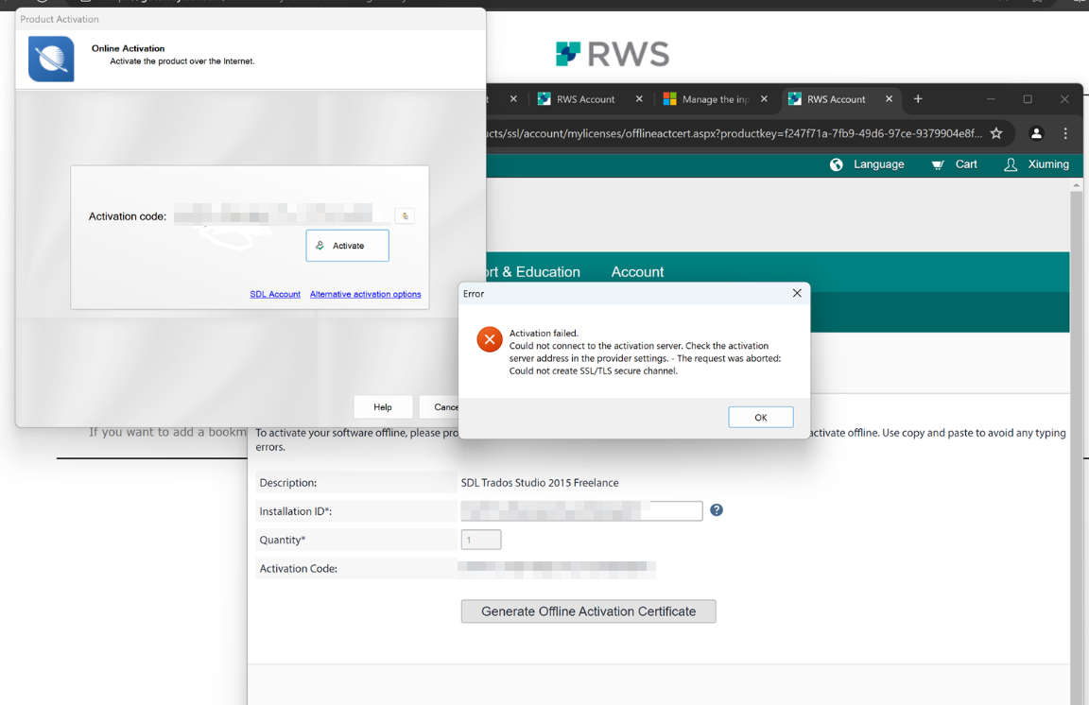This screenshot has height=705, width=1089.
Task: Click the SDL Trados Studio 2015 Freelance text
Action: click(x=540, y=483)
